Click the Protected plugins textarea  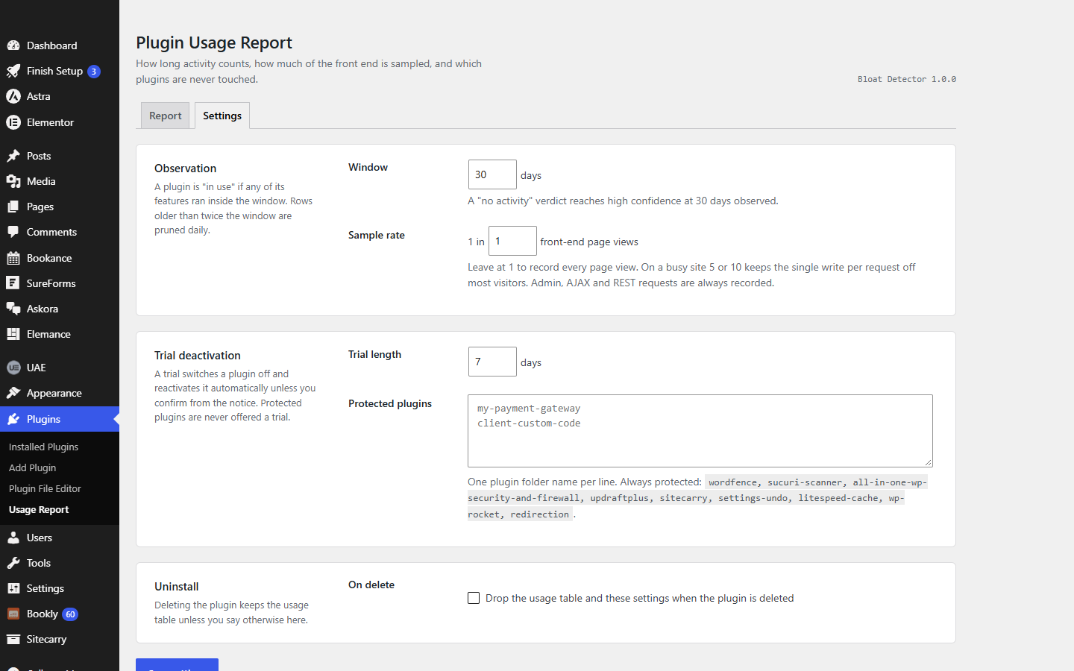coord(700,431)
